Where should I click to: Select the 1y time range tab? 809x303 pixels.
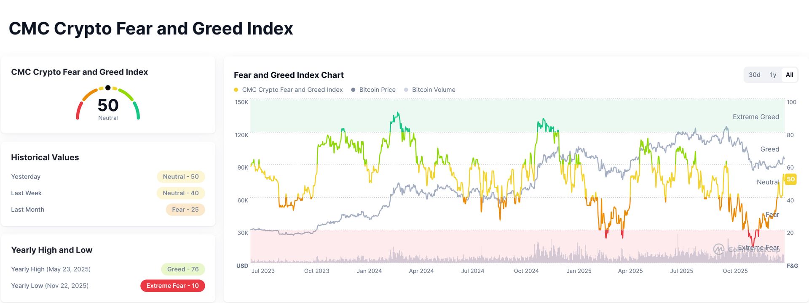pos(773,75)
